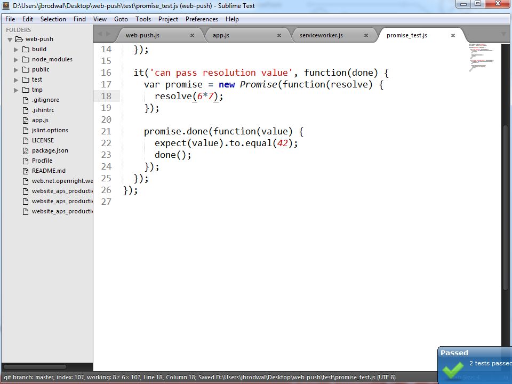The width and height of the screenshot is (512, 384).
Task: Go to the next tab arrow
Action: click(108, 34)
